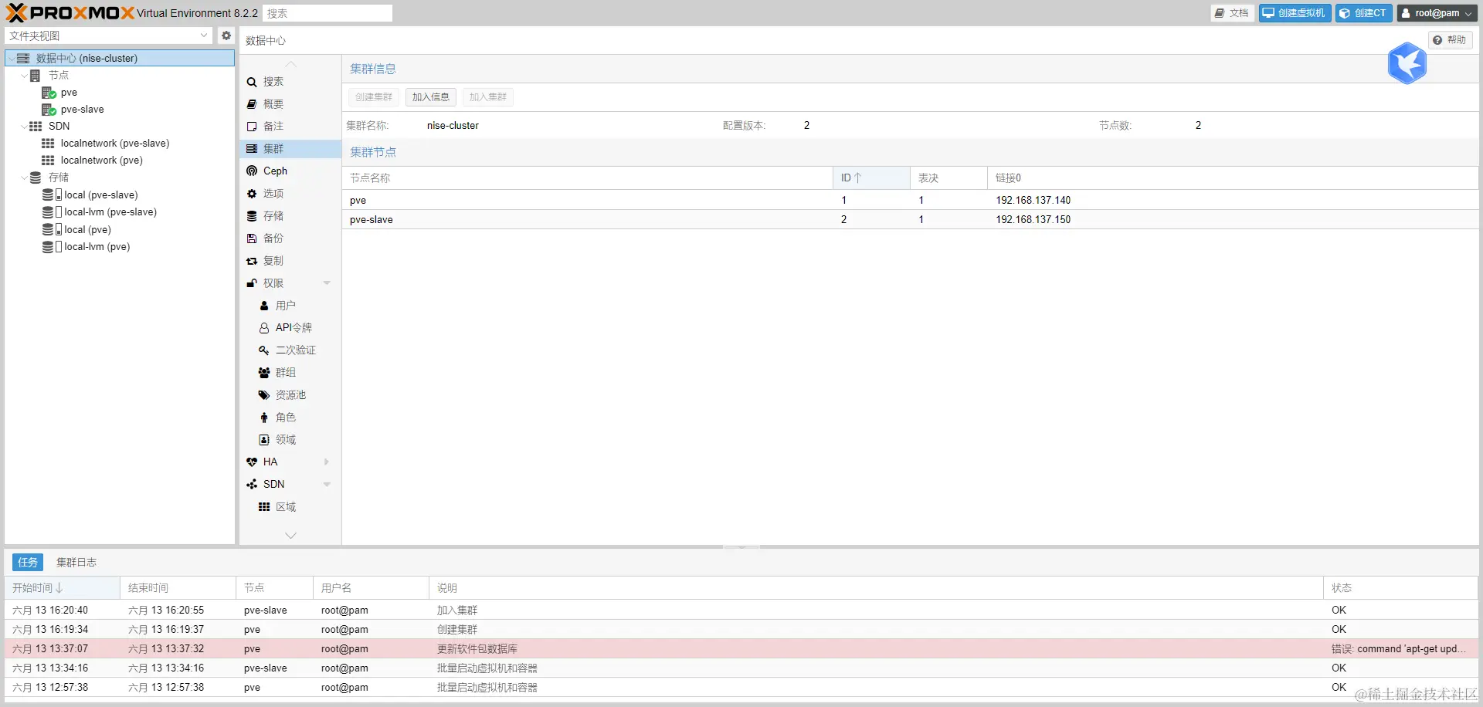Click the retweet icon for 复制
Image resolution: width=1483 pixels, height=707 pixels.
click(x=252, y=261)
